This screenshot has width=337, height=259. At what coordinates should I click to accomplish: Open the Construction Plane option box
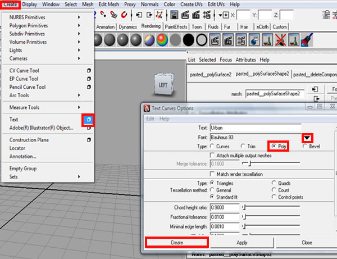[89, 140]
